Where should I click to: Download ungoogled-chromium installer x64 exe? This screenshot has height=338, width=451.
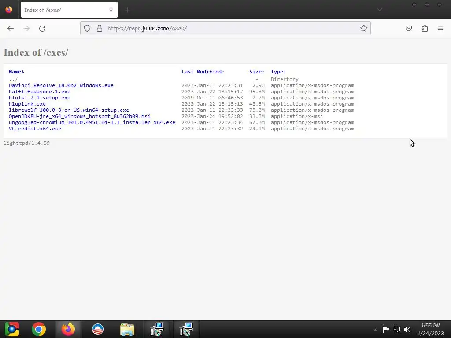click(92, 122)
